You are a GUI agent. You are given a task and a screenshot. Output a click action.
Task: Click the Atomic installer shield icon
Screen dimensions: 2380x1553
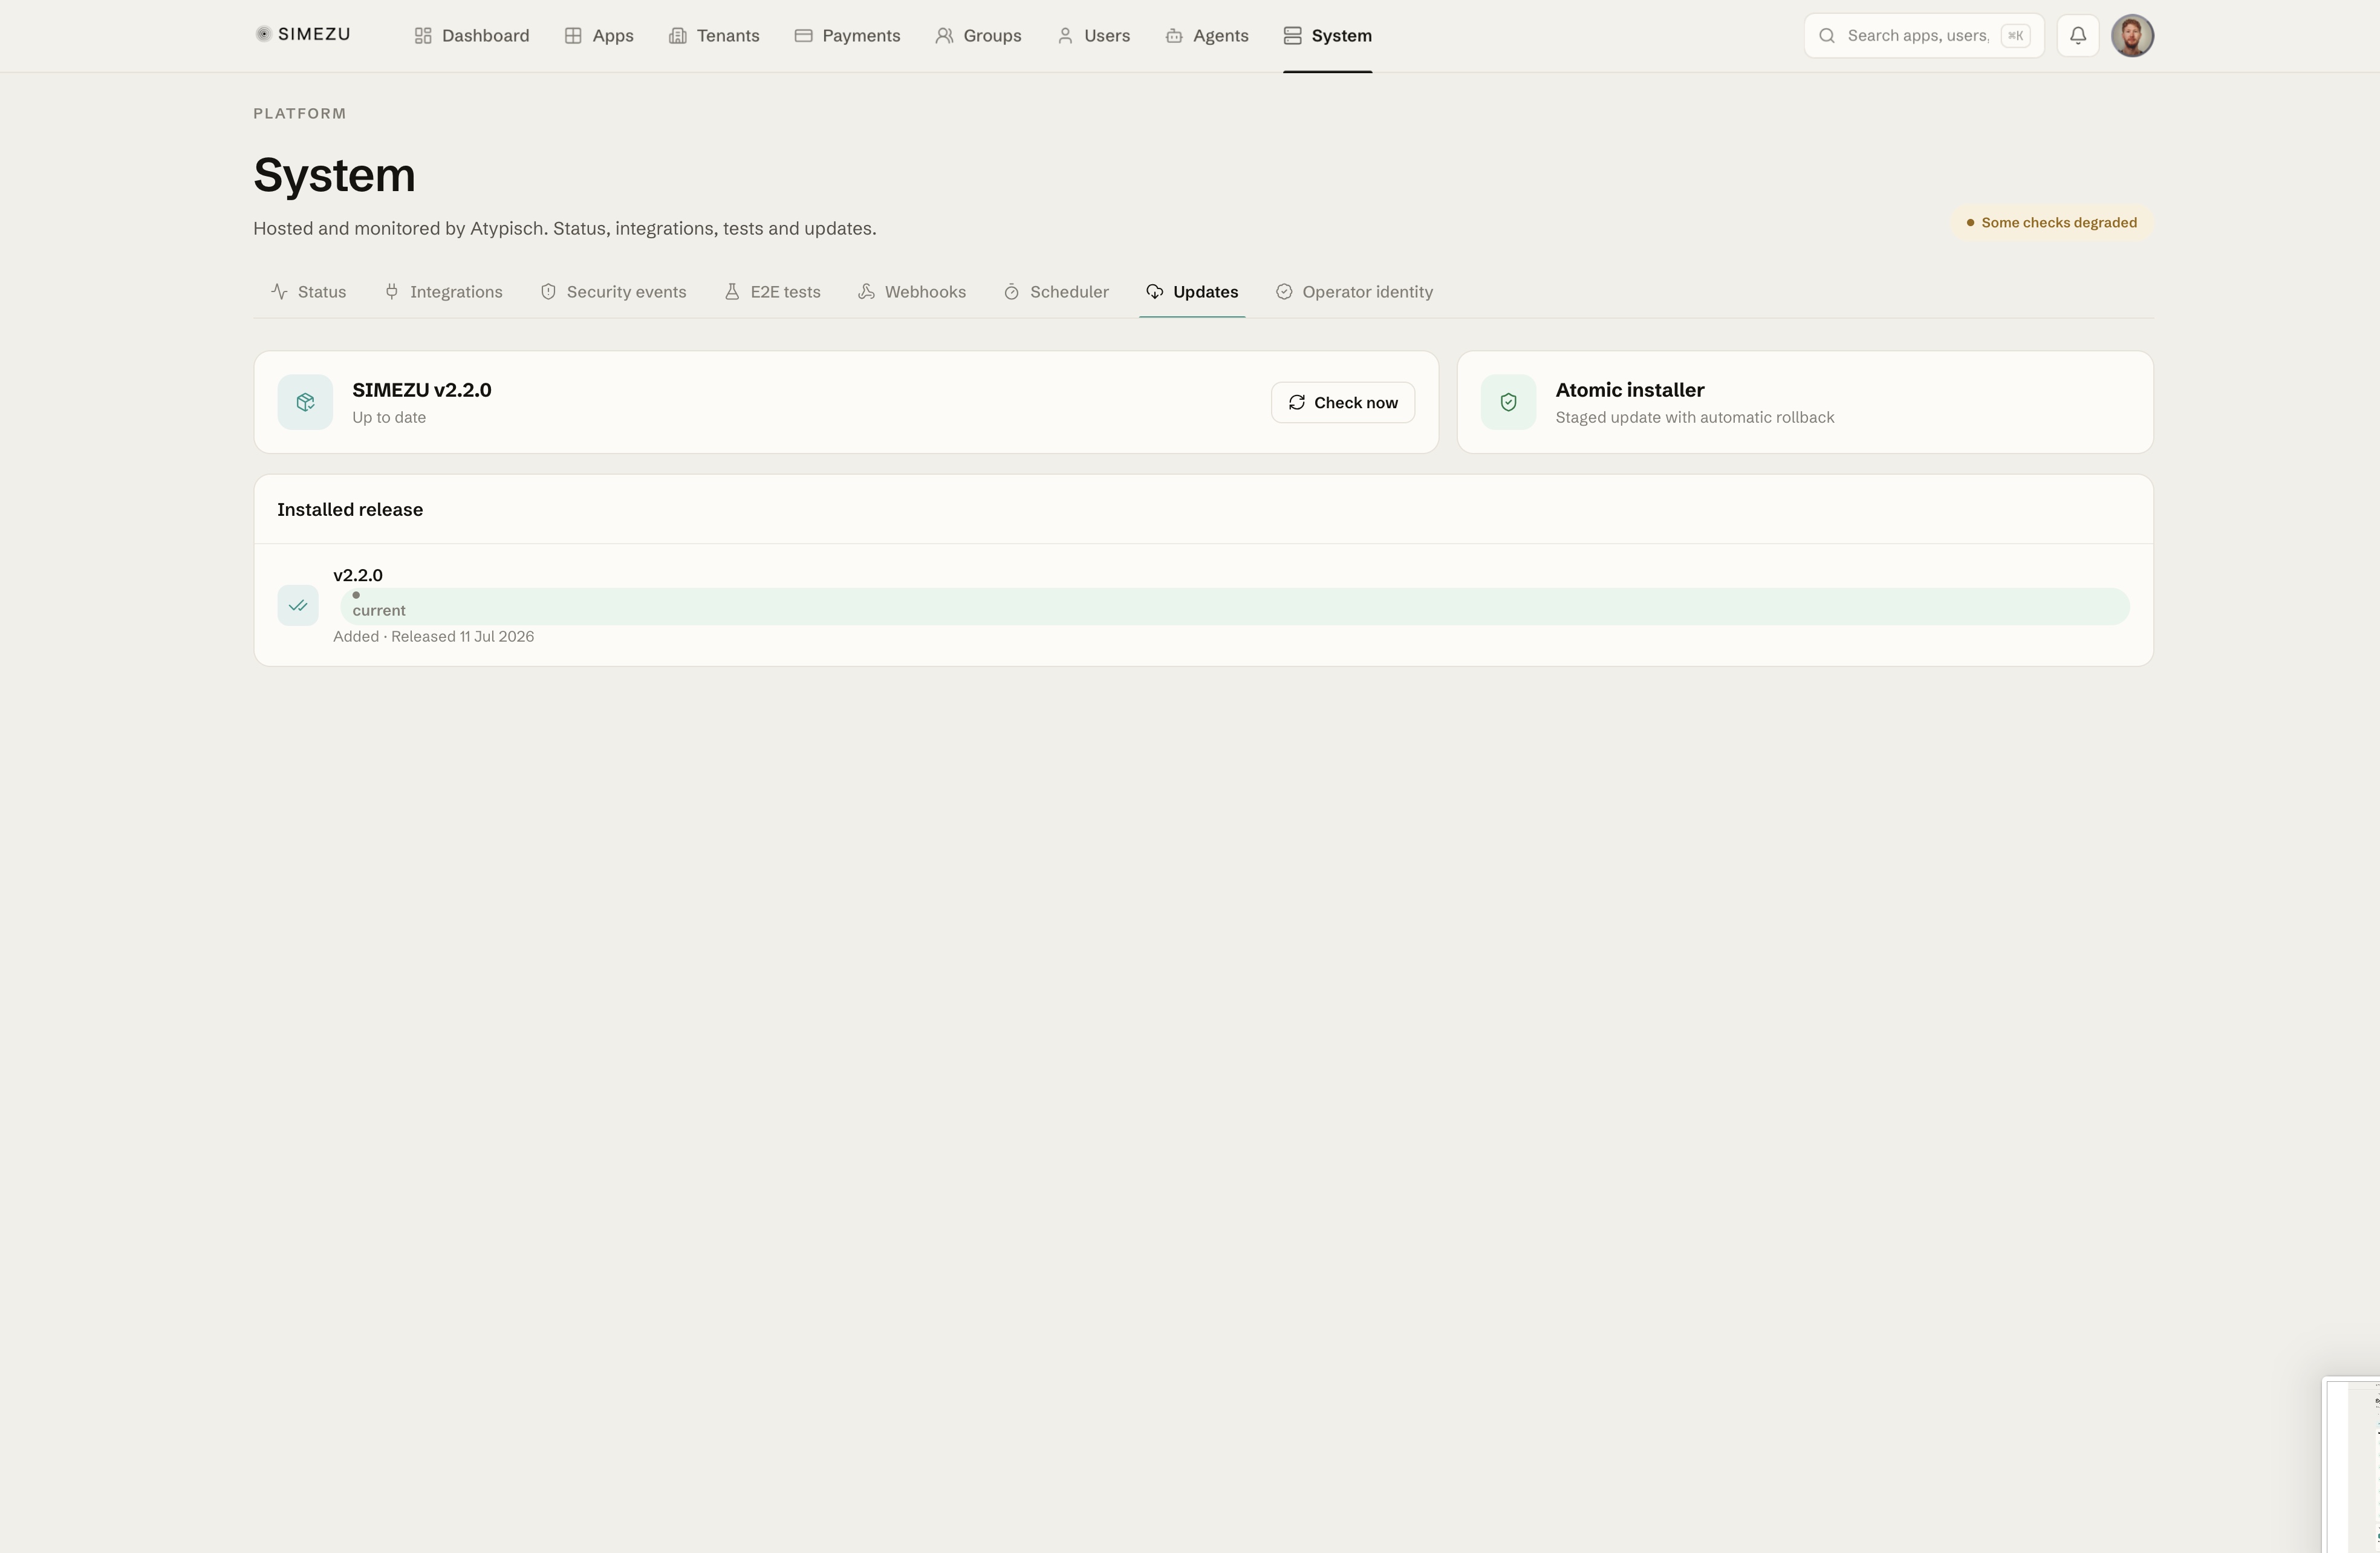click(x=1508, y=402)
